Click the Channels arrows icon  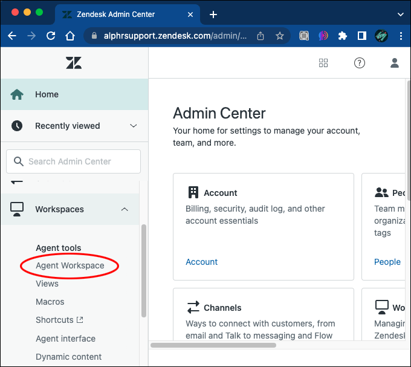click(193, 307)
